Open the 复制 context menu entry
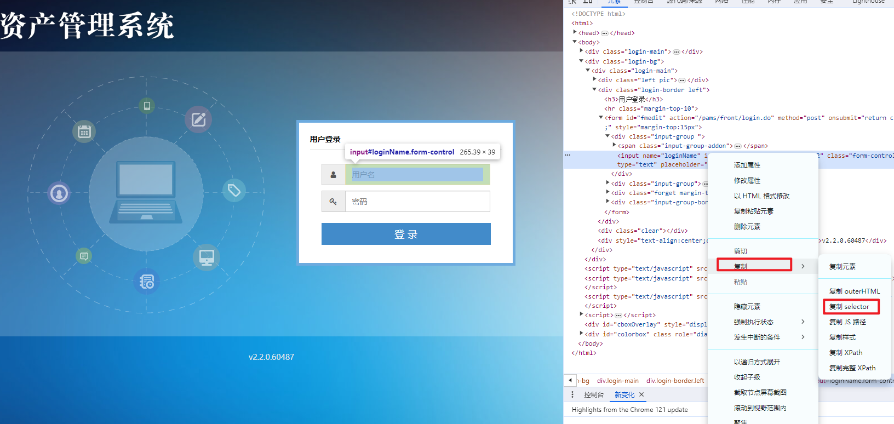This screenshot has width=894, height=424. click(763, 266)
